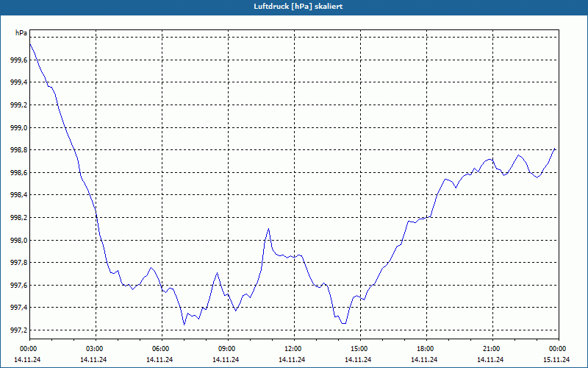This screenshot has width=588, height=368.
Task: Click the chart title 'Luftdruck [hPa] skaliert'
Action: [x=298, y=7]
